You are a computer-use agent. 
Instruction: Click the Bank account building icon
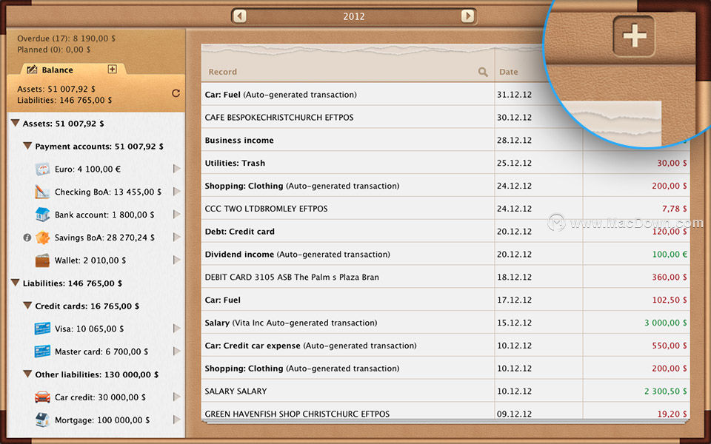click(x=43, y=215)
